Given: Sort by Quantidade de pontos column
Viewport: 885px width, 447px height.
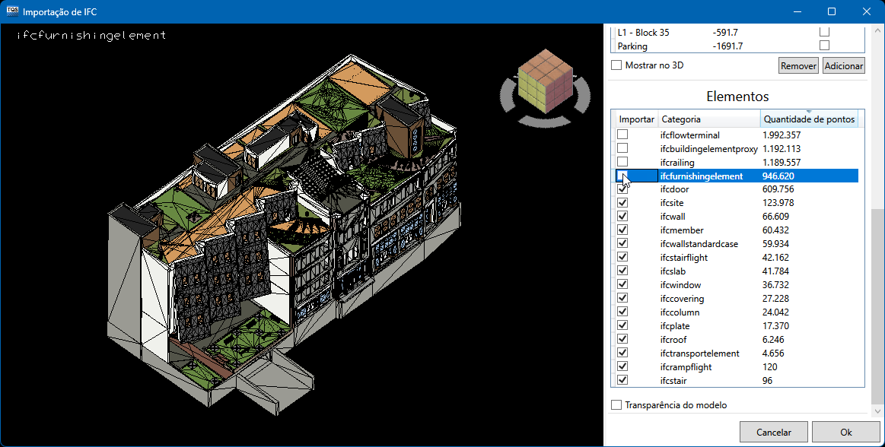Looking at the screenshot, I should click(809, 119).
